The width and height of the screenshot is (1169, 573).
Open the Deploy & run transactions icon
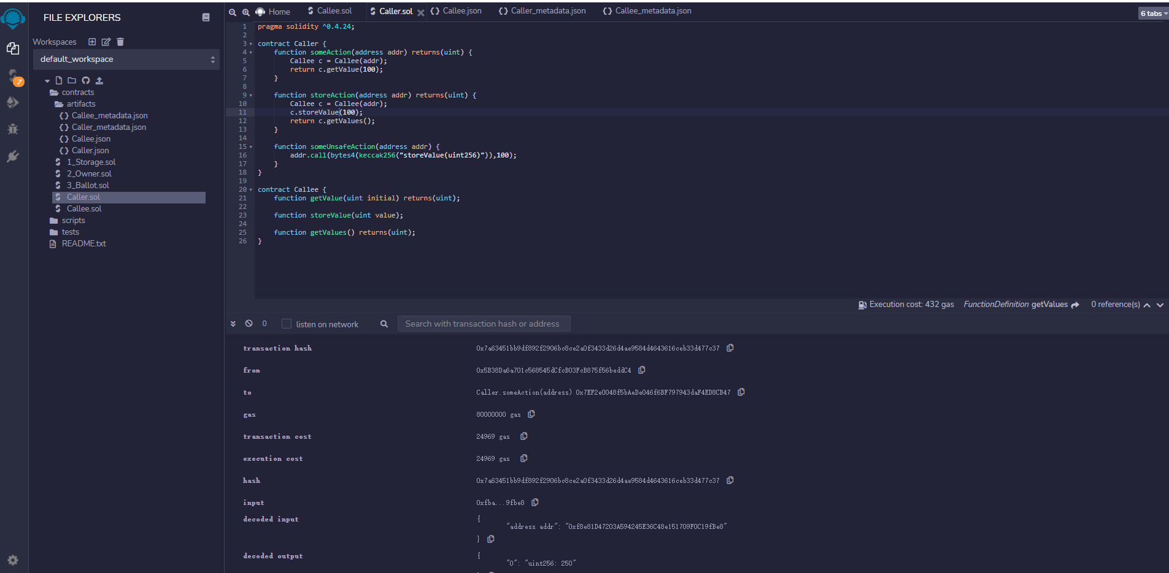[x=12, y=102]
